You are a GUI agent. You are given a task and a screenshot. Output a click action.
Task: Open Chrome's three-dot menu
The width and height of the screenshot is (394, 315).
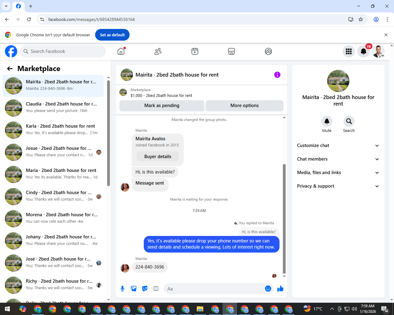[x=387, y=19]
